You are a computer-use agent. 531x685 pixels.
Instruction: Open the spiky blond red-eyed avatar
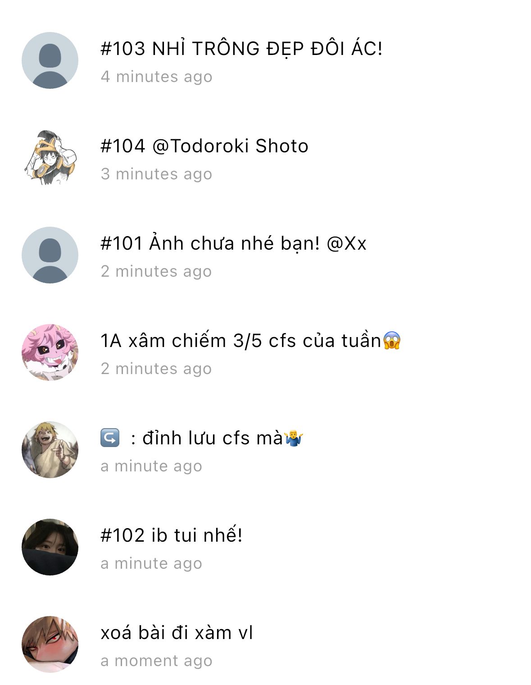pos(50,644)
